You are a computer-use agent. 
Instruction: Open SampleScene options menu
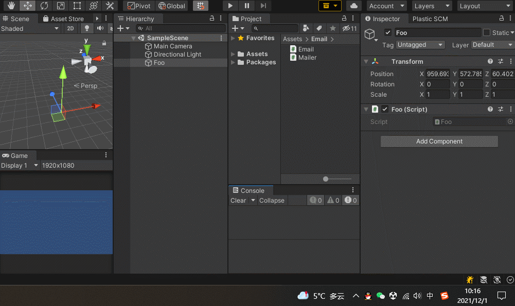pos(221,38)
